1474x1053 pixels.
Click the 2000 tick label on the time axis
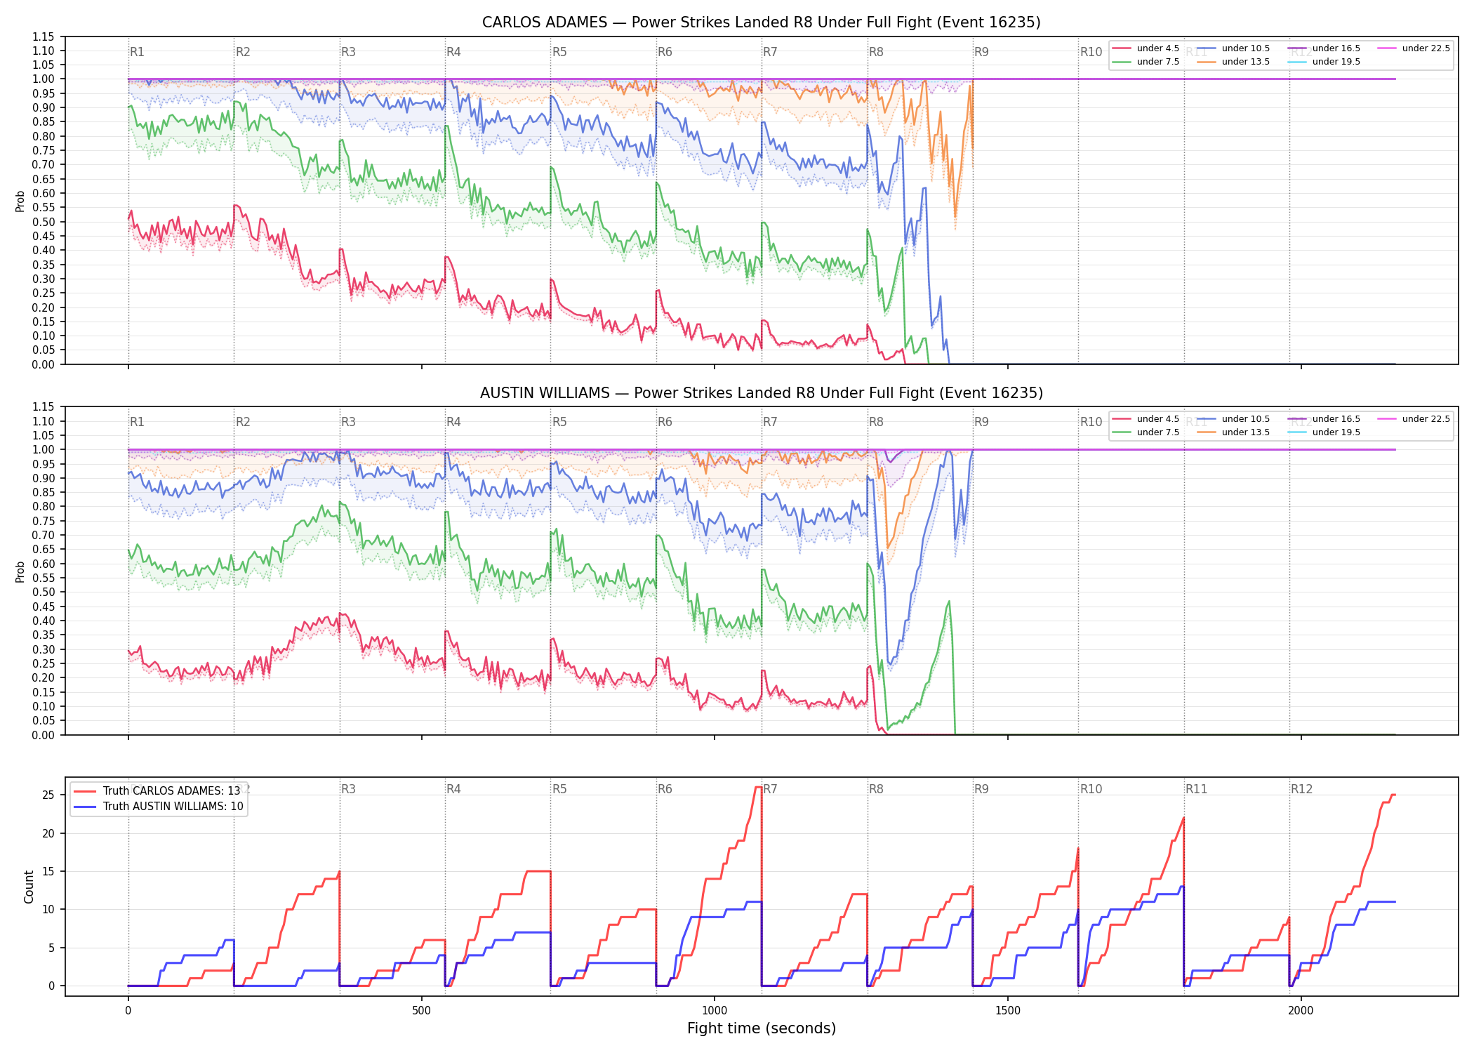click(1301, 1011)
